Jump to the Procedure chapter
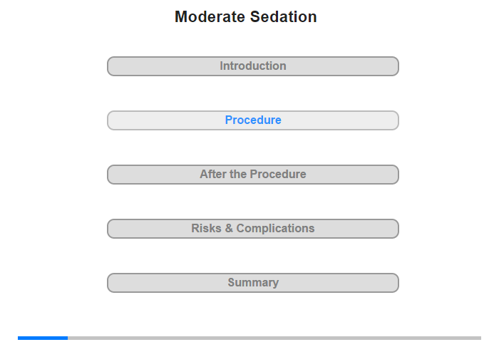Screen dimensions: 499x342 coord(253,120)
